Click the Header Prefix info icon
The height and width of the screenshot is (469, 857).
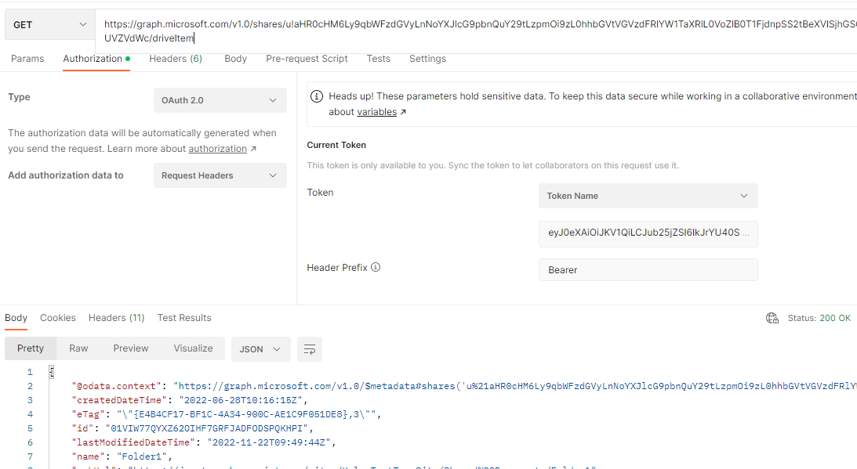(375, 266)
